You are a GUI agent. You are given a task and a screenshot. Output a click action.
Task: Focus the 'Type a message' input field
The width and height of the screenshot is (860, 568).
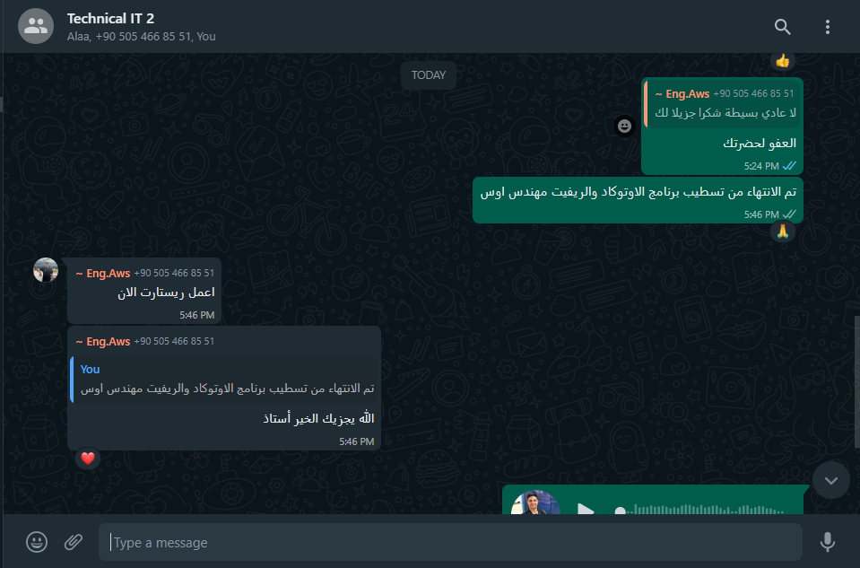(450, 542)
